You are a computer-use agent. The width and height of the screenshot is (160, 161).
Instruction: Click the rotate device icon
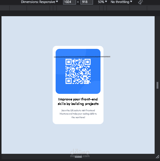tap(141, 2)
